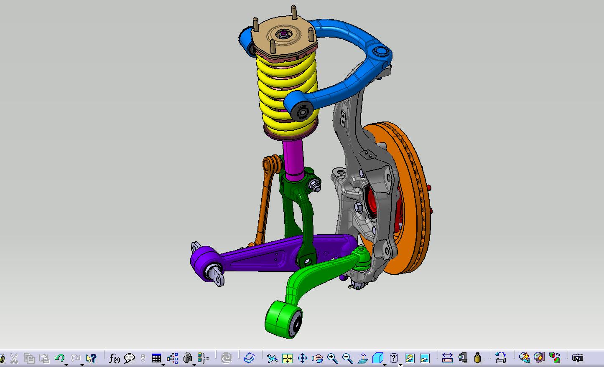Click Swap Visible Space icon

point(425,358)
